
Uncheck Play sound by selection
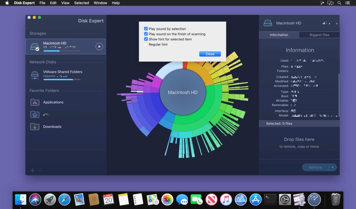pos(146,29)
